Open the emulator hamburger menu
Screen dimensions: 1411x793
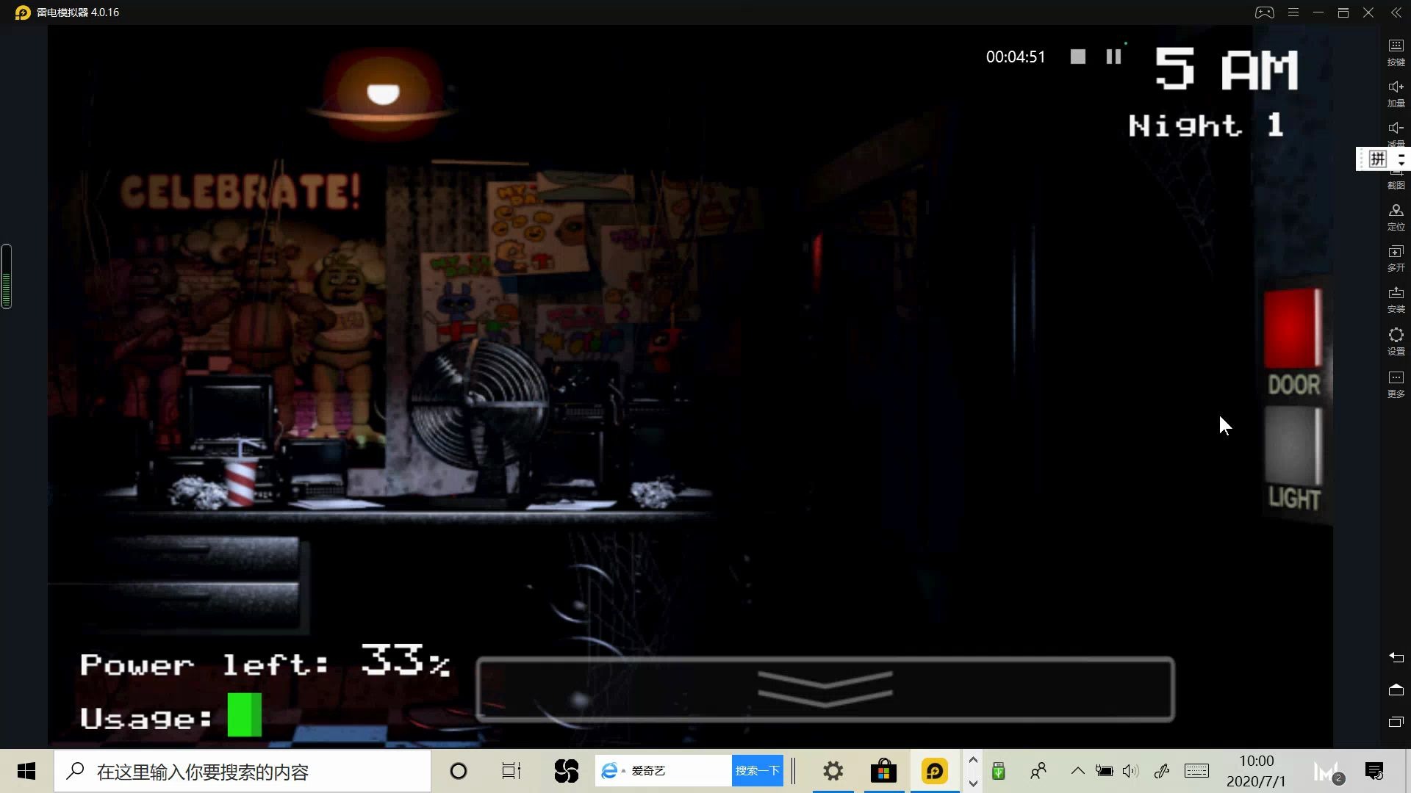(x=1293, y=12)
